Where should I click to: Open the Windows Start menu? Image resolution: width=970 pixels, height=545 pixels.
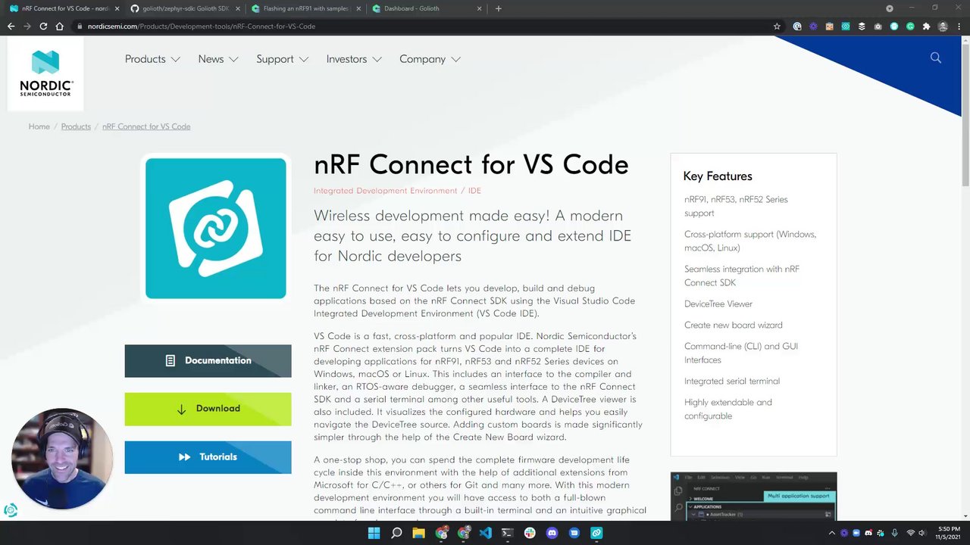pos(374,533)
